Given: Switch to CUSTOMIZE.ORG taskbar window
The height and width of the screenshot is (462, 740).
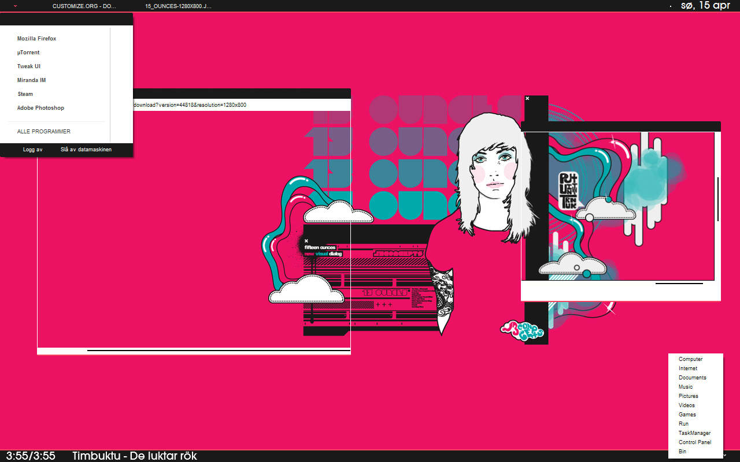Looking at the screenshot, I should pyautogui.click(x=84, y=6).
